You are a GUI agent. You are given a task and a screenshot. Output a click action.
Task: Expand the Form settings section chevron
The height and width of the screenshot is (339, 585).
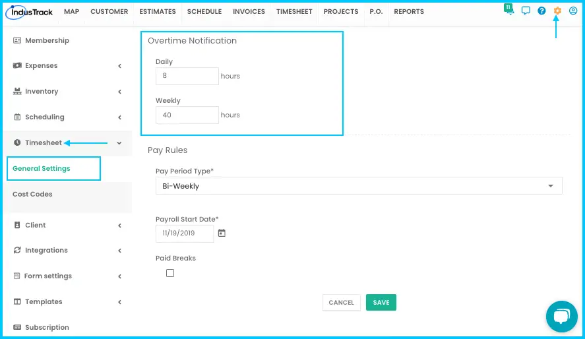(120, 276)
